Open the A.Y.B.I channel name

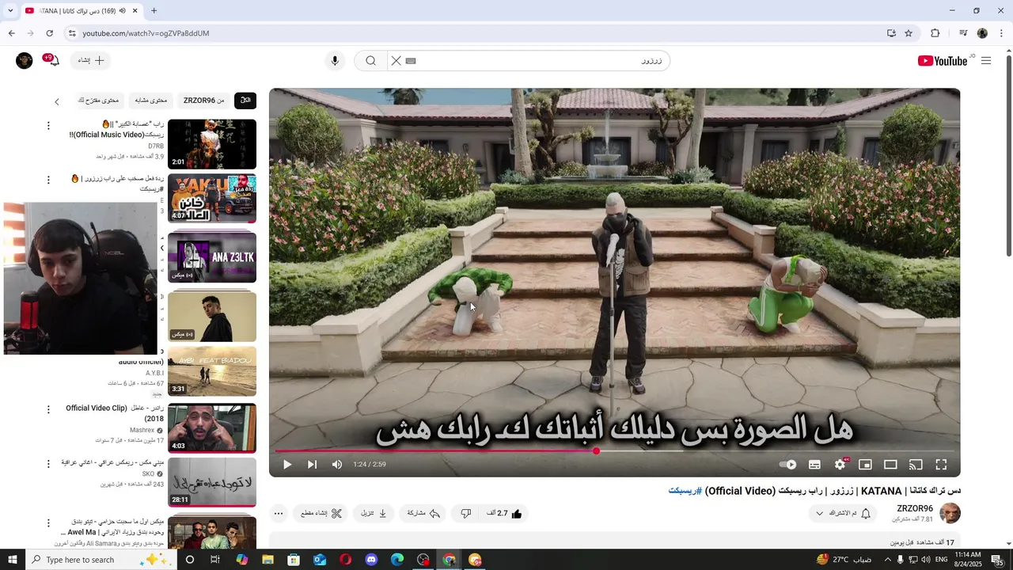pos(154,373)
